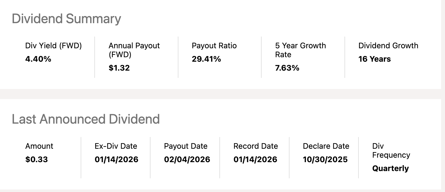Select the 5 Year Growth Rate label
445x192 pixels.
click(300, 50)
